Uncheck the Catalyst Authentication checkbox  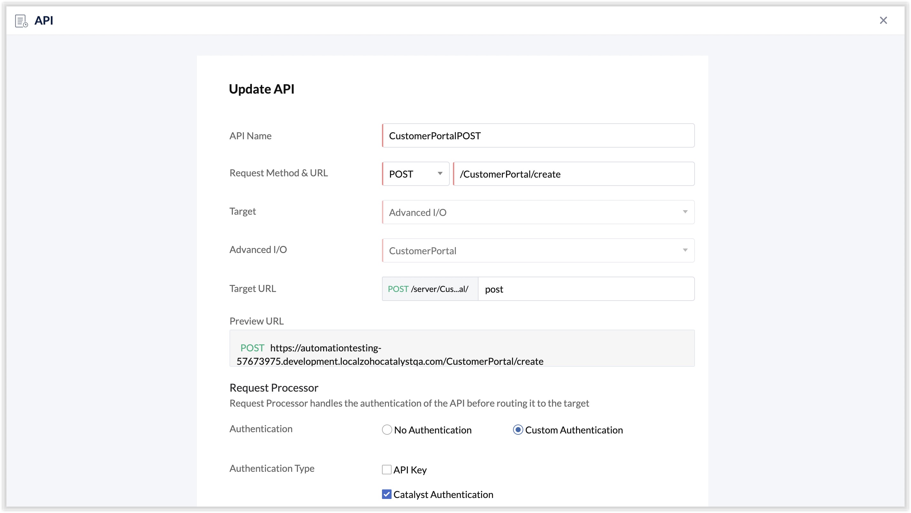tap(386, 494)
